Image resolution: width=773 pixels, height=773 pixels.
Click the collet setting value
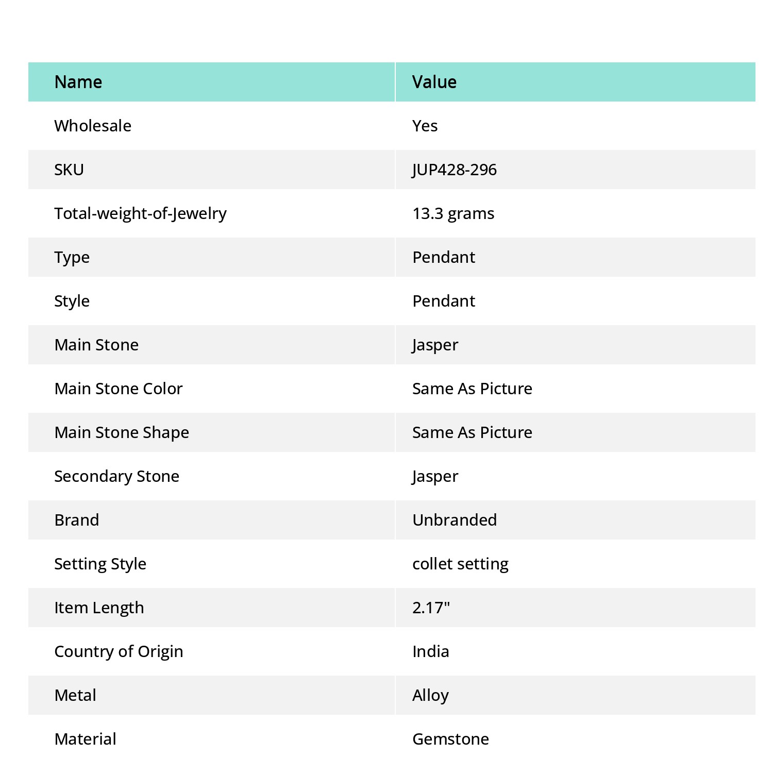tap(460, 564)
